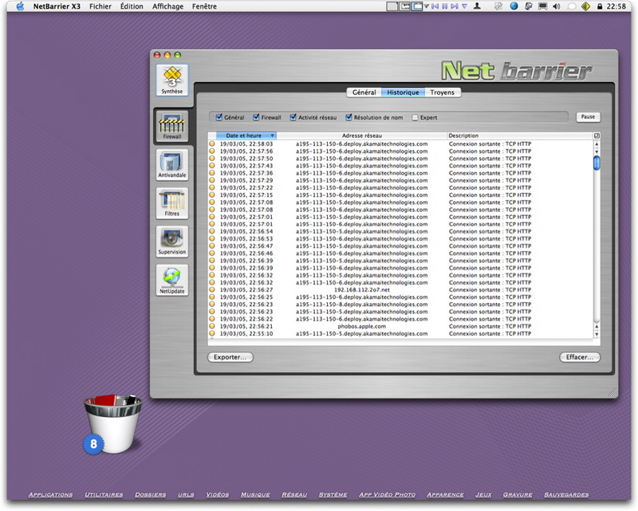Click the Effacer... button

(580, 357)
